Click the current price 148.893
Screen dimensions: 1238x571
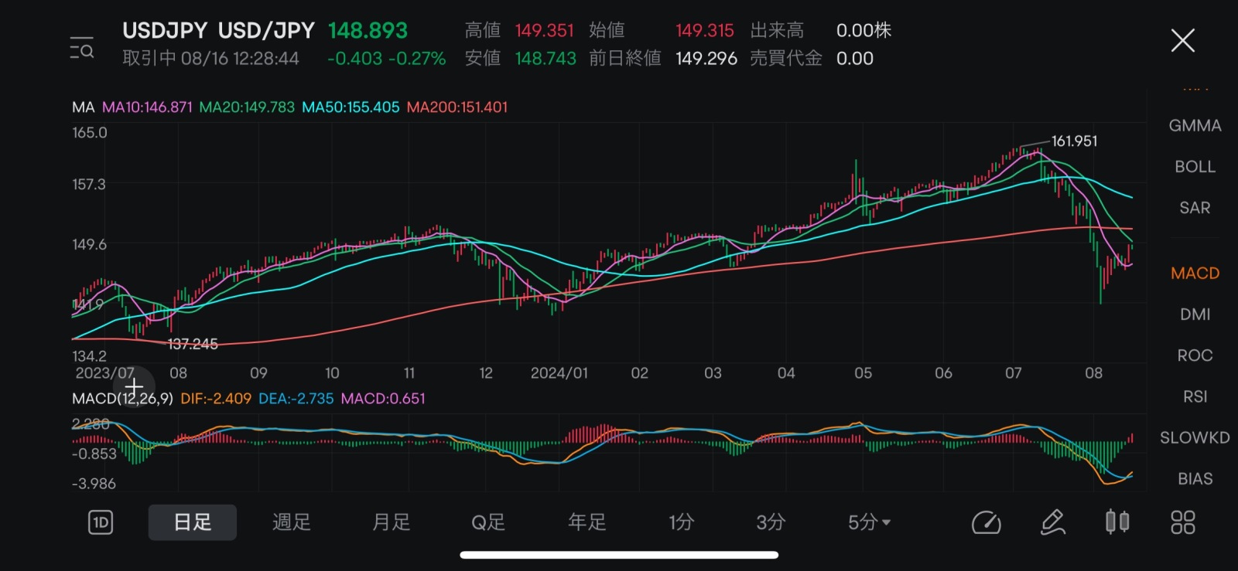[368, 30]
